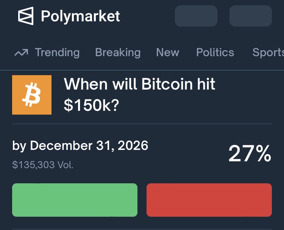Click the '$150k?' text in title
The width and height of the screenshot is (284, 230).
click(91, 106)
